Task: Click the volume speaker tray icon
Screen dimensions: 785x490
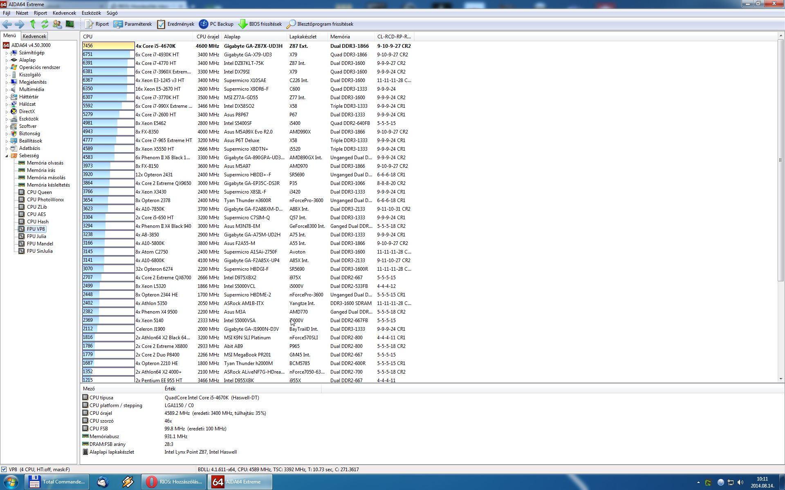Action: tap(740, 482)
